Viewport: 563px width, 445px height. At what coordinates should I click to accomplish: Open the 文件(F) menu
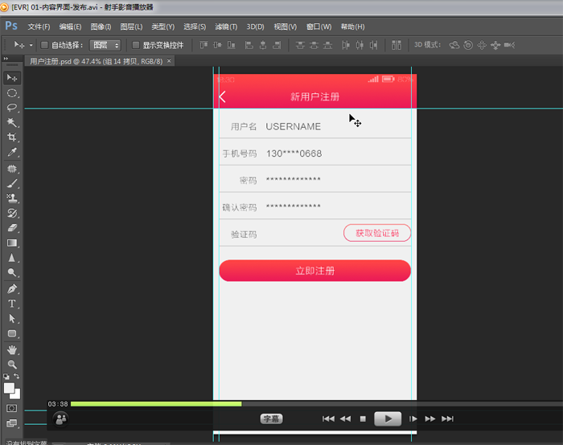pos(39,27)
